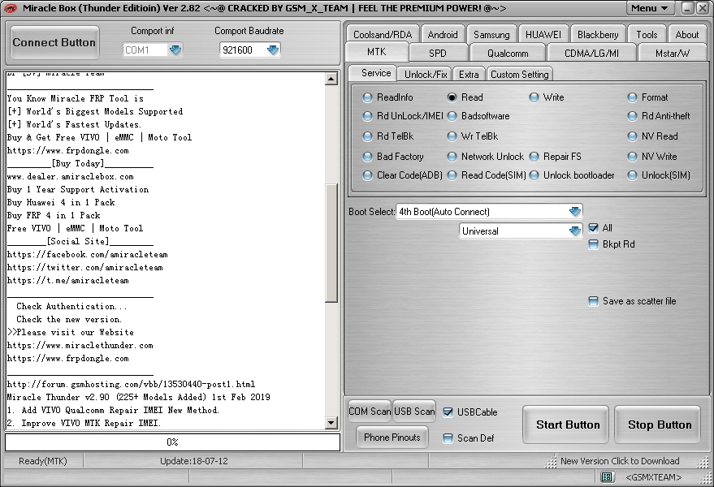Expand the Comport inf COM1 dropdown
Screen dimensions: 714x487
pos(175,50)
